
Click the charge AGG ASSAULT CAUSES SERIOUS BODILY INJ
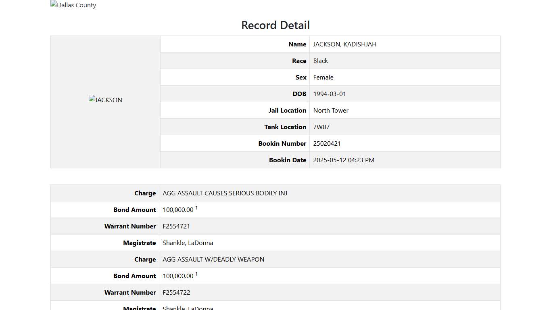coord(225,193)
